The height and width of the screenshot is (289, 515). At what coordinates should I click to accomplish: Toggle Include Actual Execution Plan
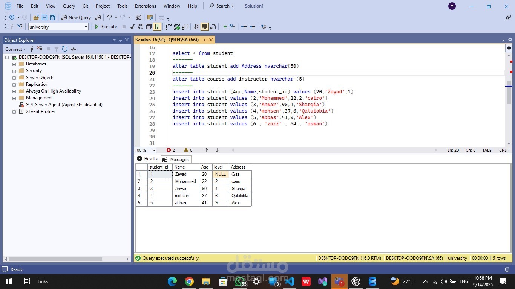(x=168, y=27)
